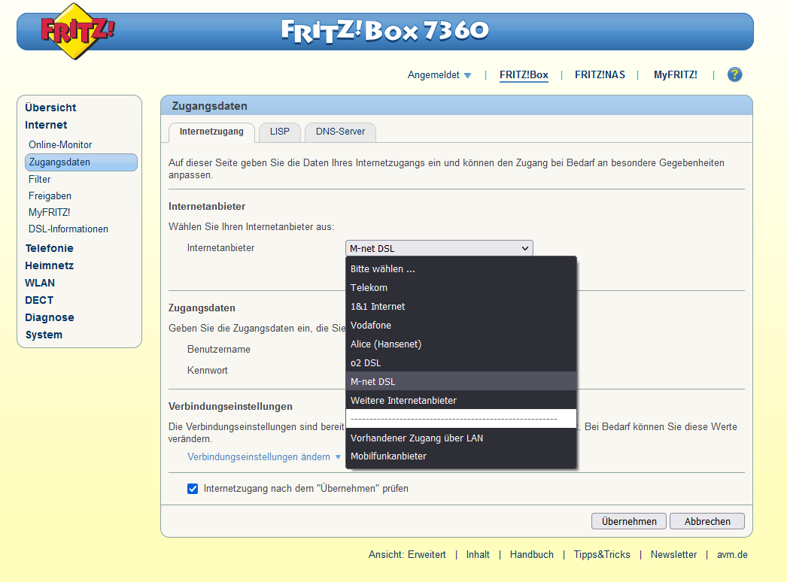Click the Ansicht: Erweitert footer link
The height and width of the screenshot is (582, 787).
click(x=407, y=554)
